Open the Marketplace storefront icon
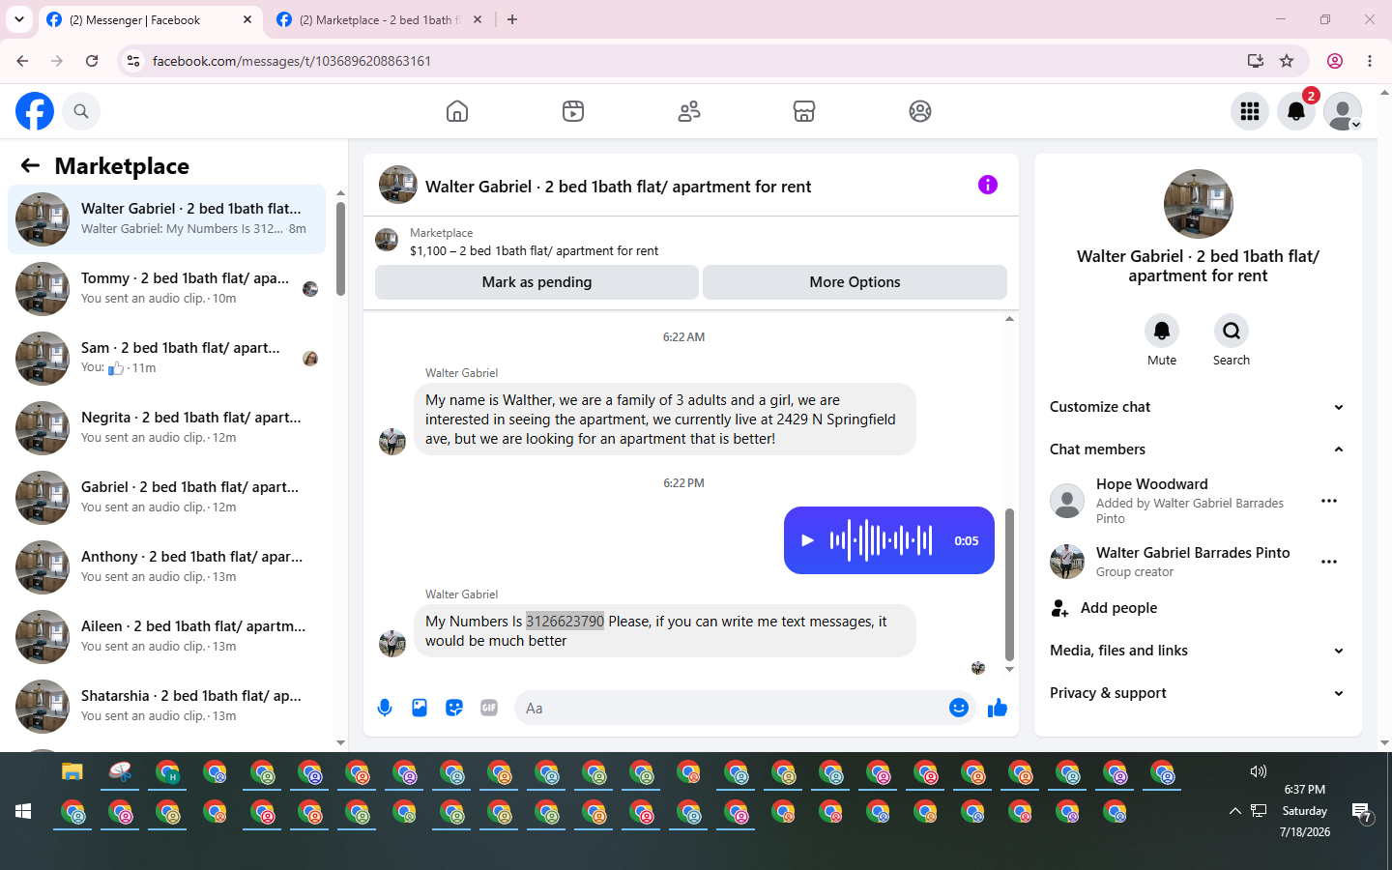 [x=804, y=111]
